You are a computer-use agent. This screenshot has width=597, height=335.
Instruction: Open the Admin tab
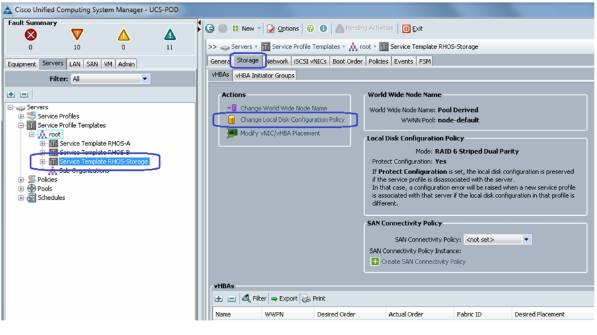pos(126,64)
